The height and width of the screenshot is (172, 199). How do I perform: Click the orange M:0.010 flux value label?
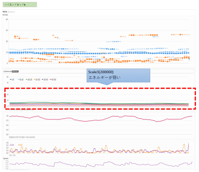pos(20,145)
